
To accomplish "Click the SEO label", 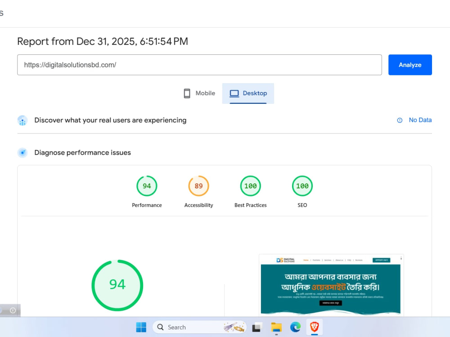I will pos(302,205).
